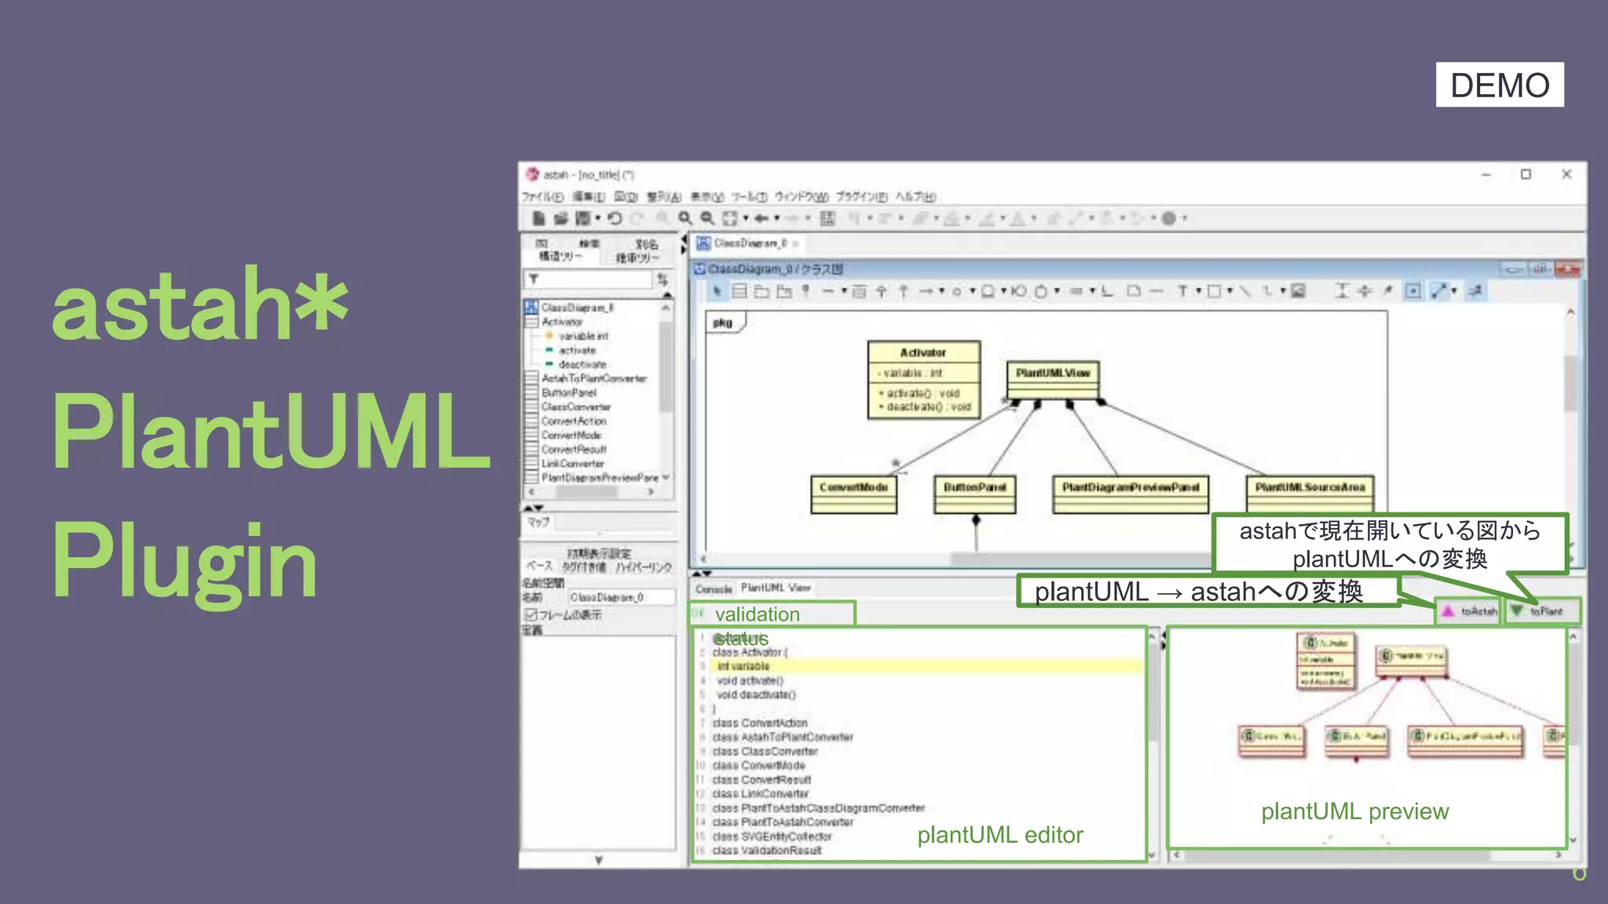Collapse the ClassDiagram_0 tree root node
This screenshot has height=904, width=1608.
[532, 308]
